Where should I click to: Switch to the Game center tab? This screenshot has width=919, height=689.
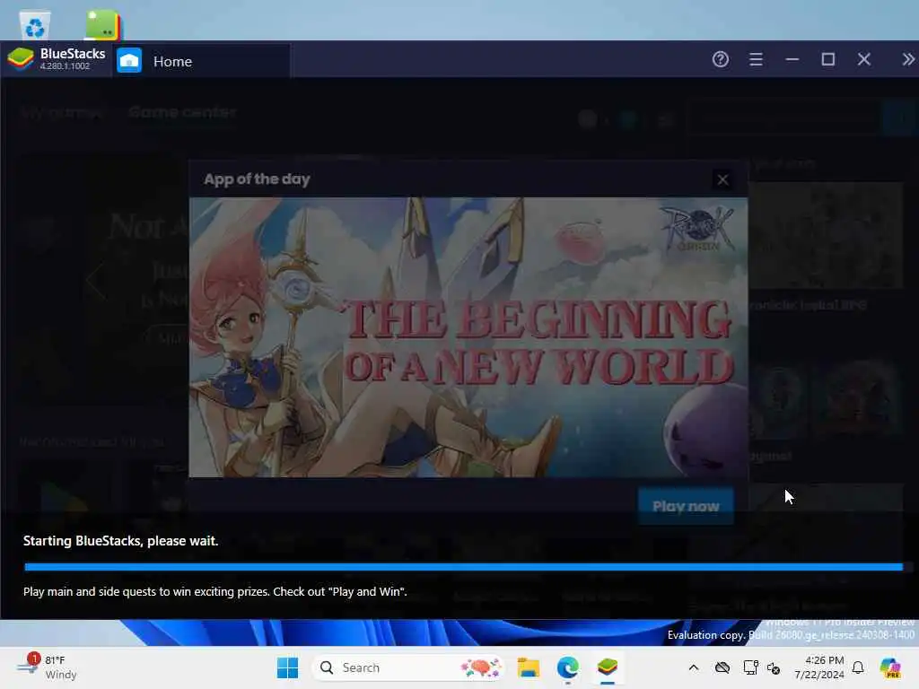tap(182, 112)
